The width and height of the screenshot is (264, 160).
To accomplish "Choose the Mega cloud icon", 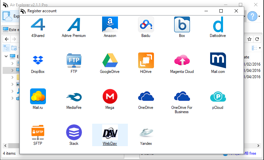I will click(x=110, y=96).
